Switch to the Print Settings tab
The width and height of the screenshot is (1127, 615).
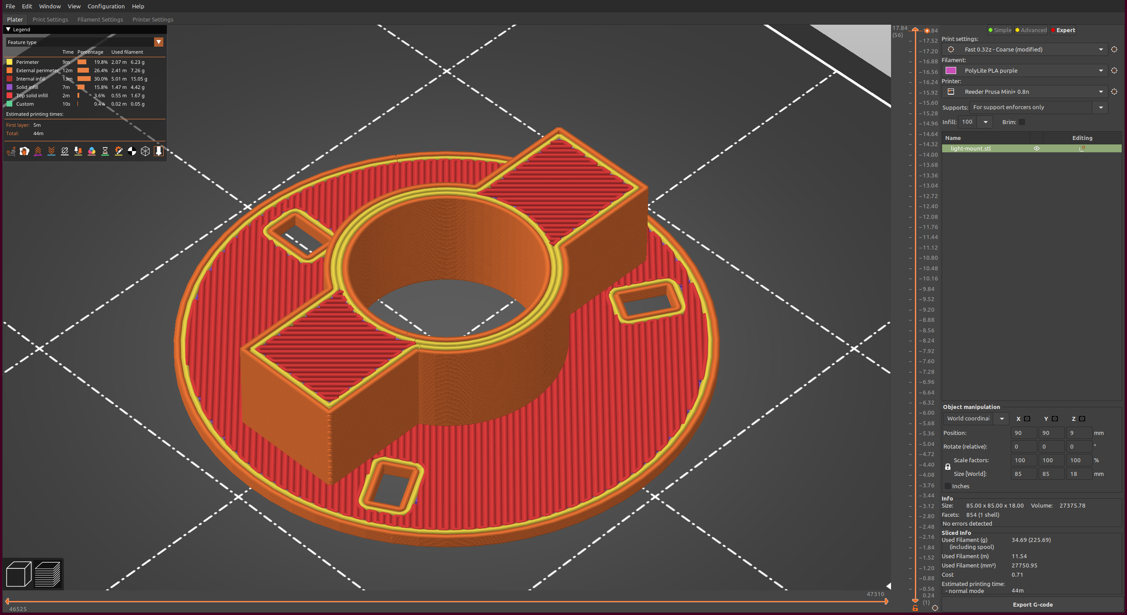point(50,19)
